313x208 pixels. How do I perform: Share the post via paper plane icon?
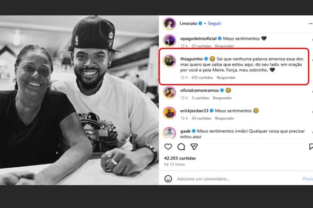point(194,147)
